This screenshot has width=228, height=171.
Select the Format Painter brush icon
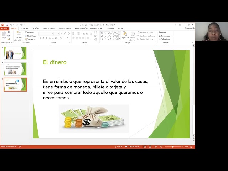(9, 39)
